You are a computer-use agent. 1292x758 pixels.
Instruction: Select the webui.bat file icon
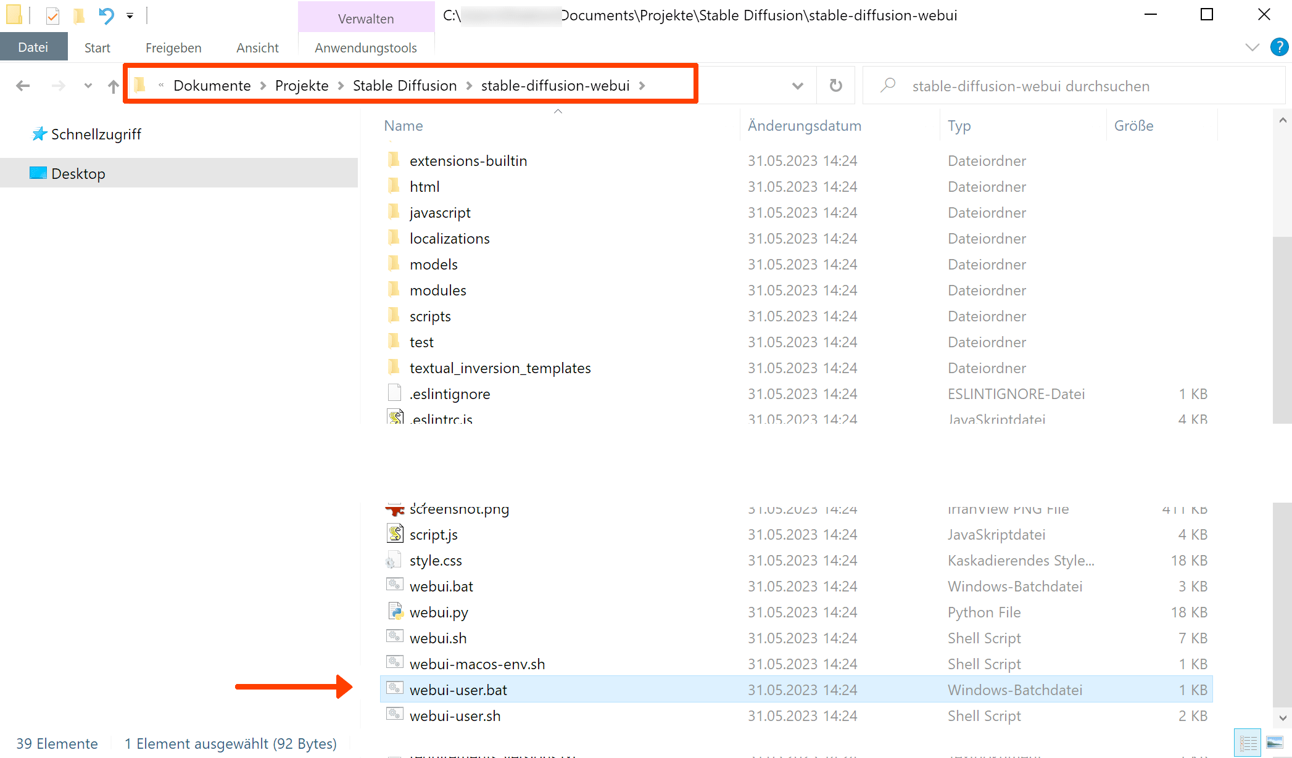[395, 583]
